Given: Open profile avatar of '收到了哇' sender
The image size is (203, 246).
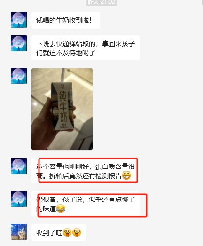Looking at the screenshot, I should pyautogui.click(x=19, y=232).
